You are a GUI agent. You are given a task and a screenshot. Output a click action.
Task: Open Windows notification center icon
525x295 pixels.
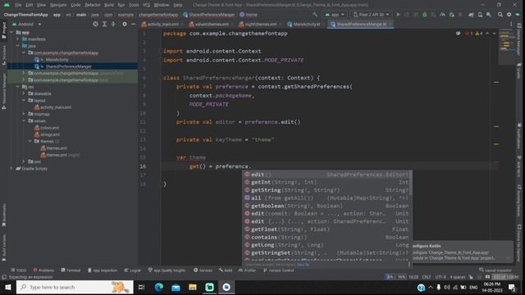(512, 288)
